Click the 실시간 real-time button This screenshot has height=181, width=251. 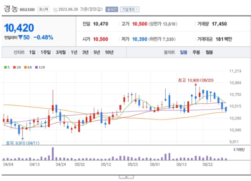click(x=112, y=10)
